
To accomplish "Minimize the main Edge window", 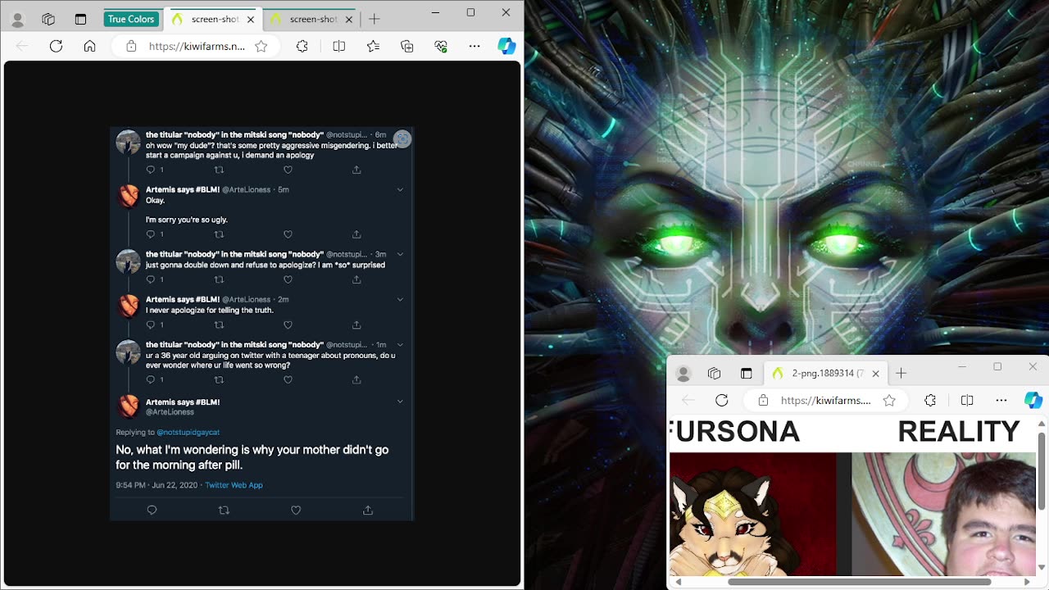I will pos(435,12).
